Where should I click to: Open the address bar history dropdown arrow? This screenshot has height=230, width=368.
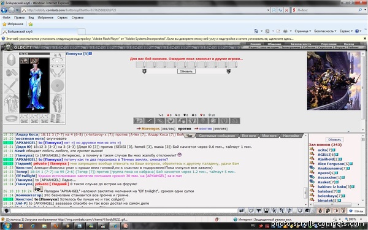click(x=268, y=10)
